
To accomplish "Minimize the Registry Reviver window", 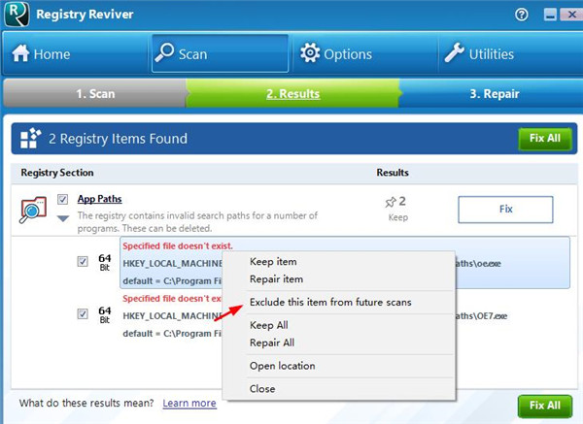I will tap(550, 15).
